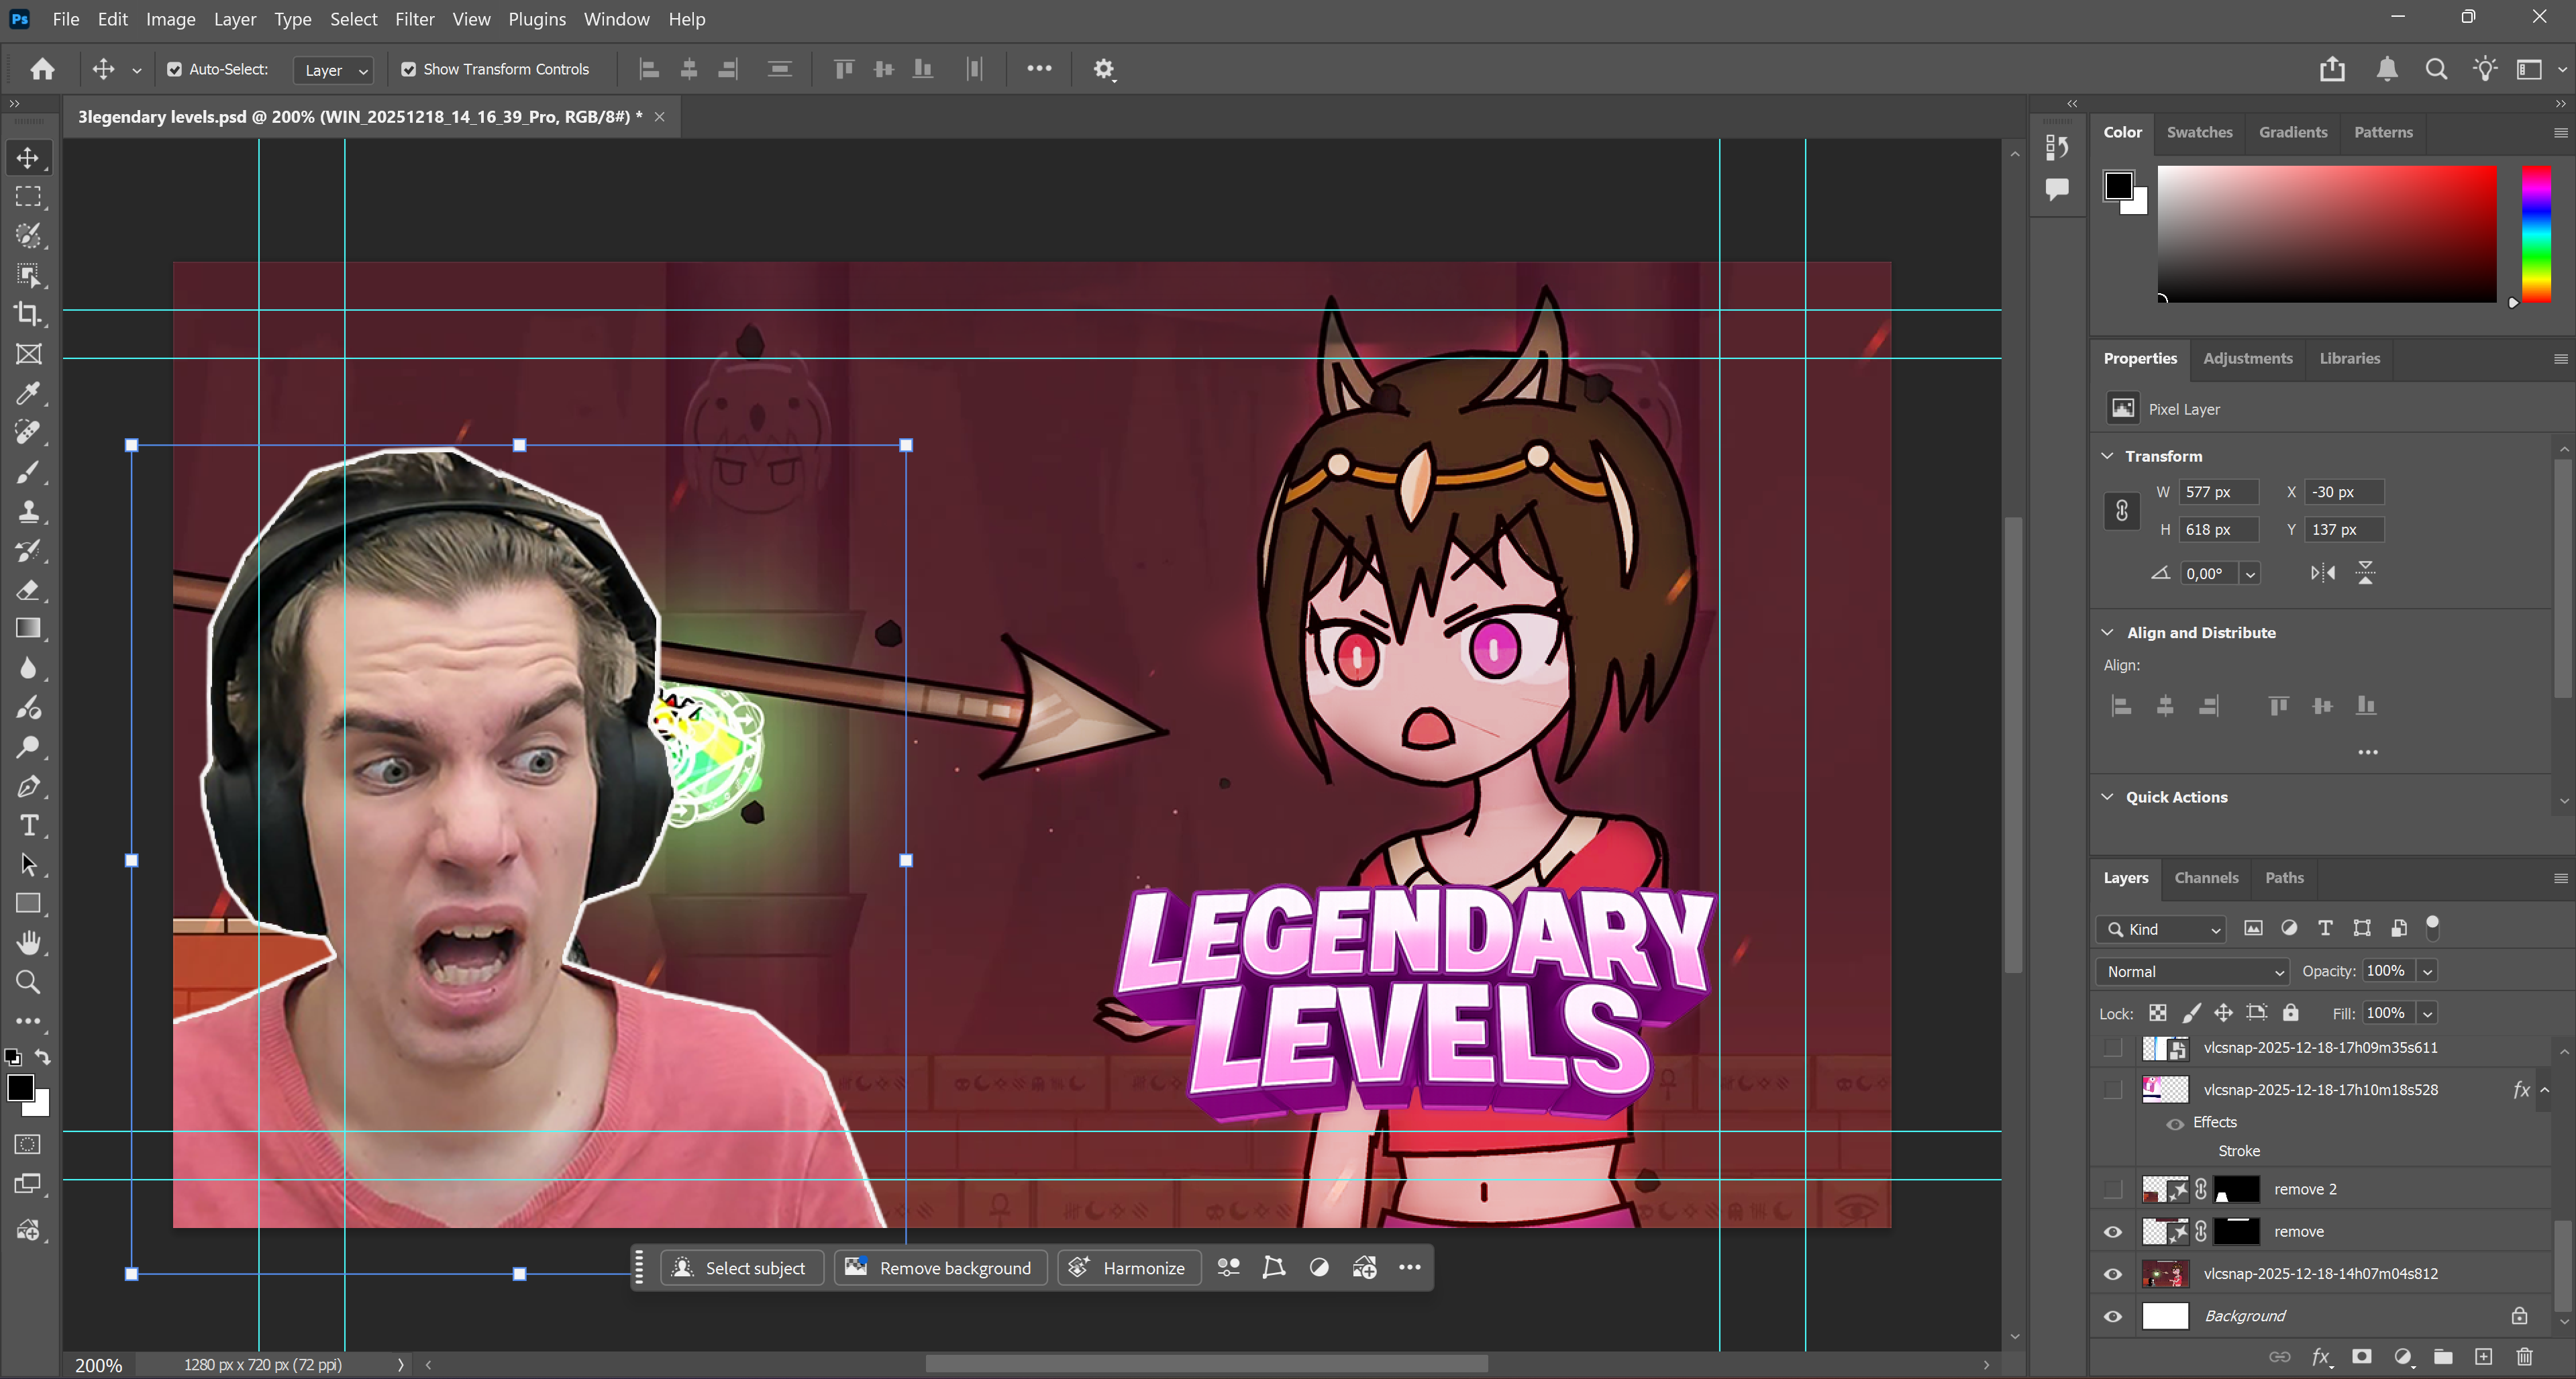The width and height of the screenshot is (2576, 1379).
Task: Open the Opacity dropdown arrow
Action: coord(2427,971)
